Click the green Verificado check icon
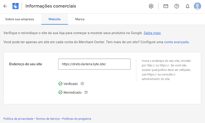The image size is (205, 123). point(60,84)
